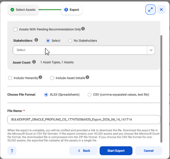Show info icon next to Asset Count

click(34, 62)
